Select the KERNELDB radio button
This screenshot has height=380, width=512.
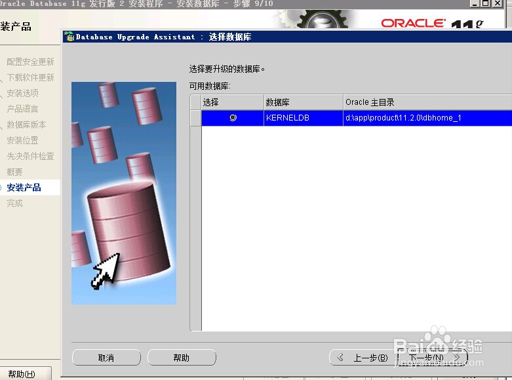point(233,118)
